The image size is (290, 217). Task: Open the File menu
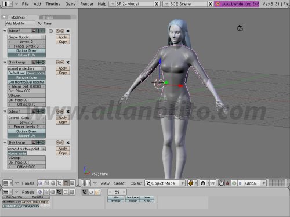tap(25, 4)
